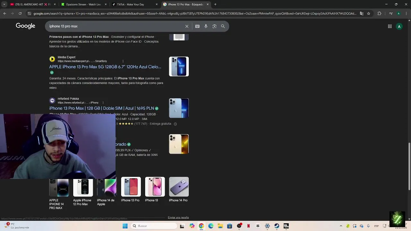Open the refurbed blue iPhone thumbnail
The width and height of the screenshot is (411, 231).
(x=179, y=108)
